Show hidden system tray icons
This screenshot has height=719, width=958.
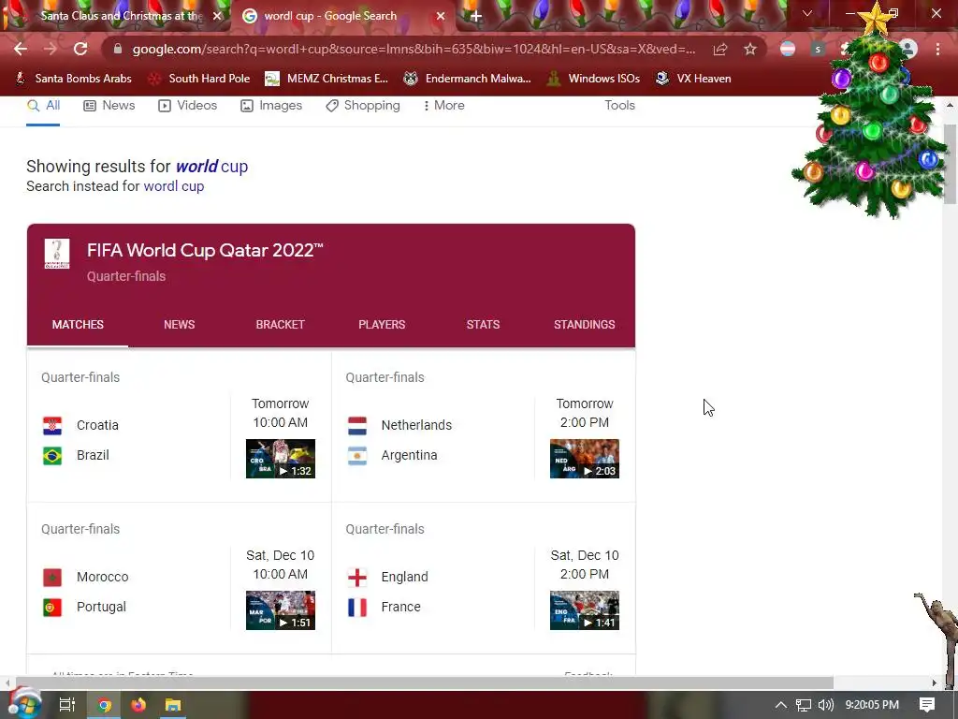tap(781, 705)
